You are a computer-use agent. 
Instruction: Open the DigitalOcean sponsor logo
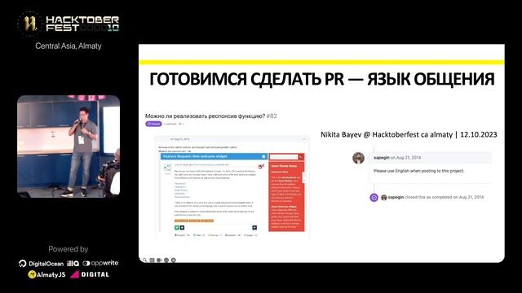point(42,264)
